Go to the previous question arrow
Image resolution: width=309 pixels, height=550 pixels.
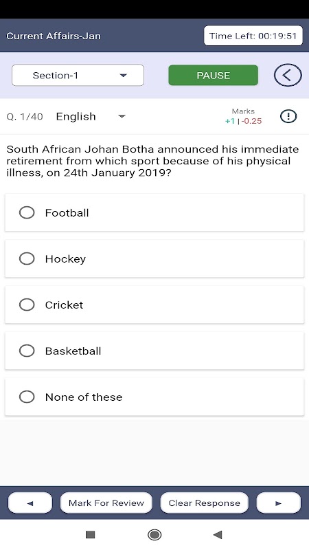30,503
